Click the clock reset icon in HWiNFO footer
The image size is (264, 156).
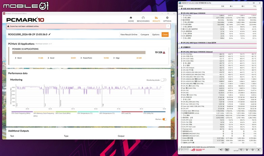(241, 150)
